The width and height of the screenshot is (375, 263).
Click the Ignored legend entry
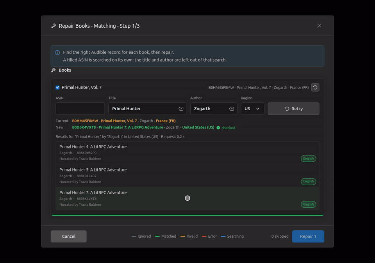pyautogui.click(x=141, y=236)
